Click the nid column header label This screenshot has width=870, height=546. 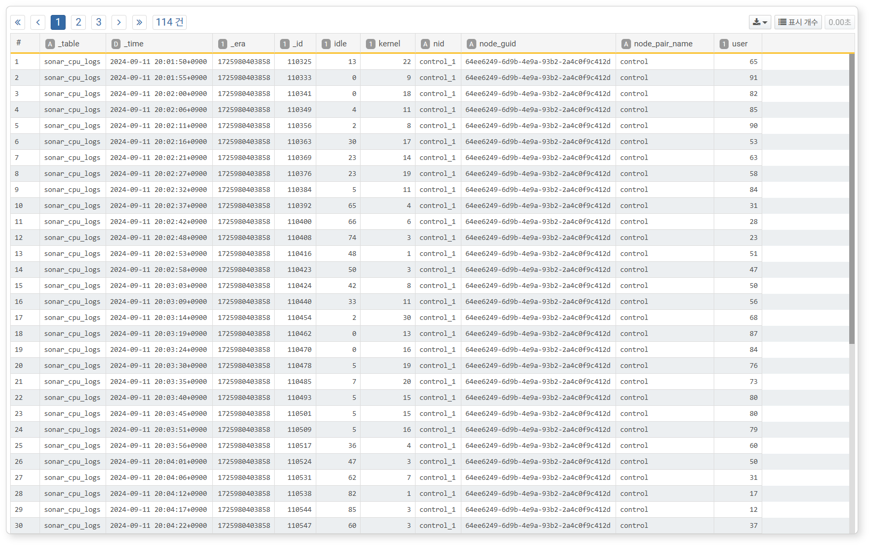pos(438,44)
